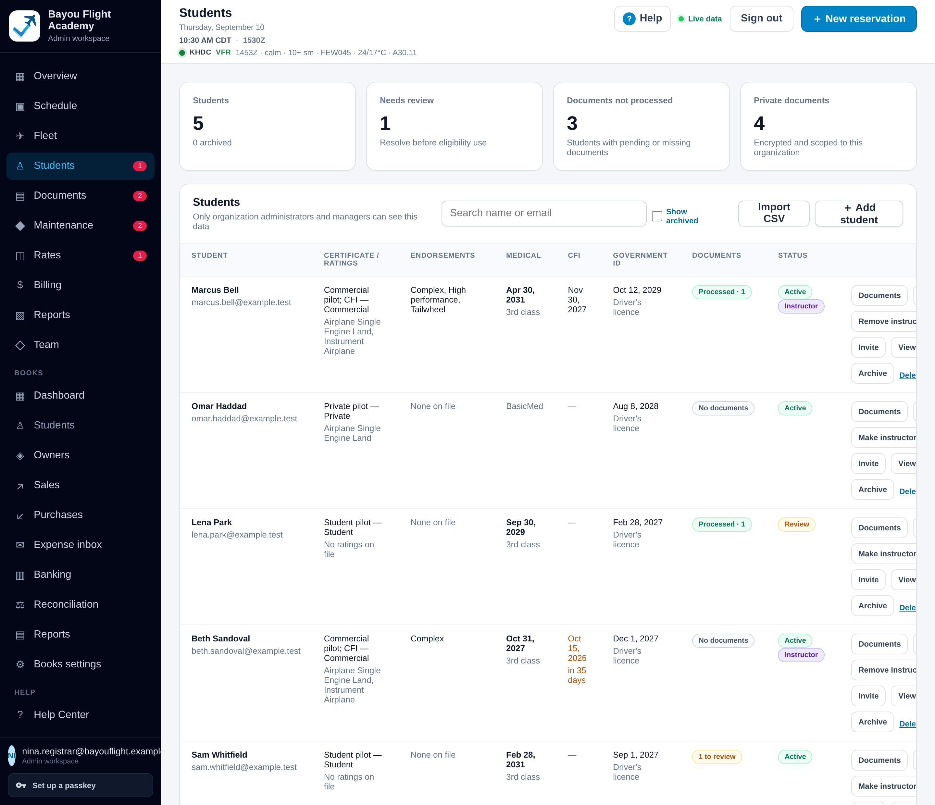Image resolution: width=935 pixels, height=805 pixels.
Task: Click the Expense inbox envelope icon
Action: (20, 545)
